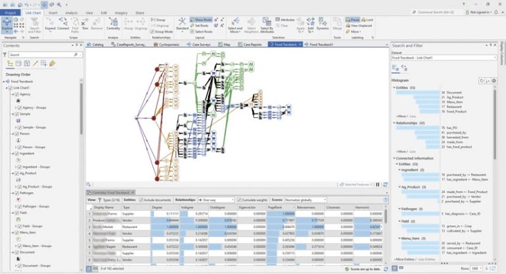Viewport: 506px width, 274px height.
Task: Click Select and Move tool
Action: (x=235, y=25)
